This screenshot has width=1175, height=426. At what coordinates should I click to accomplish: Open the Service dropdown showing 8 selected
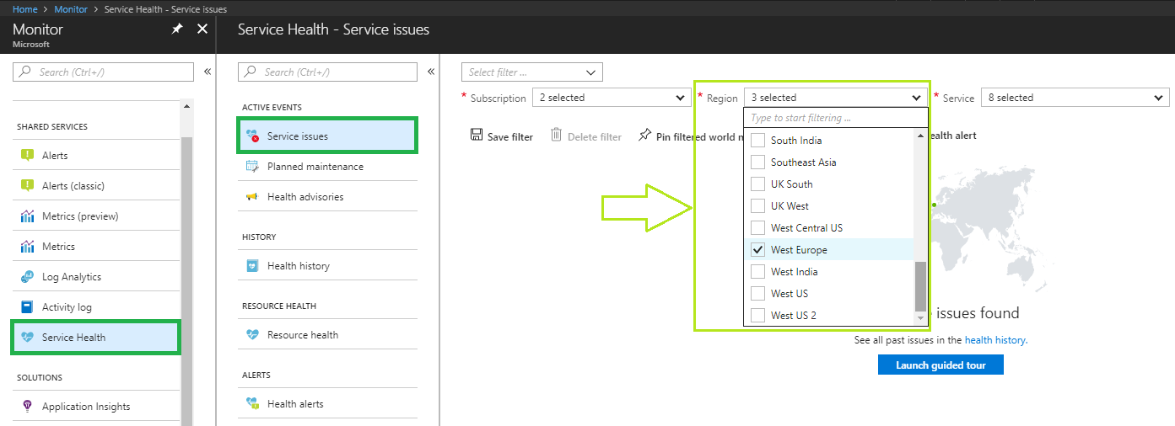1075,98
